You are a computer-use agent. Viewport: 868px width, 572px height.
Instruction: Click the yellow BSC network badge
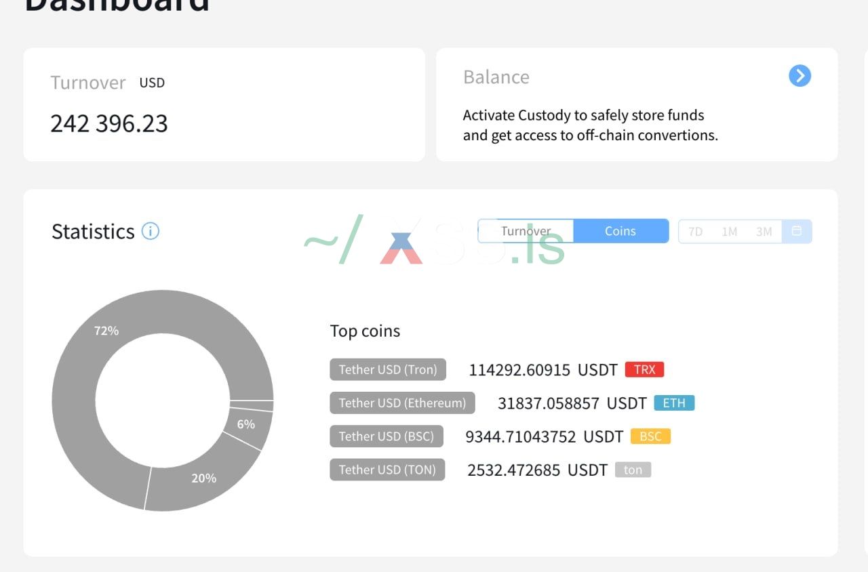(650, 436)
